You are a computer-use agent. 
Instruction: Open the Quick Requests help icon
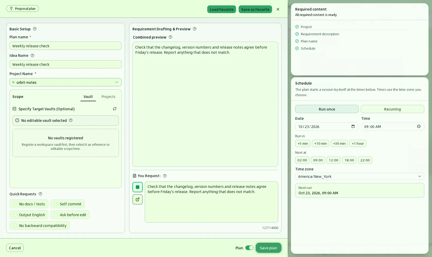pos(40,194)
